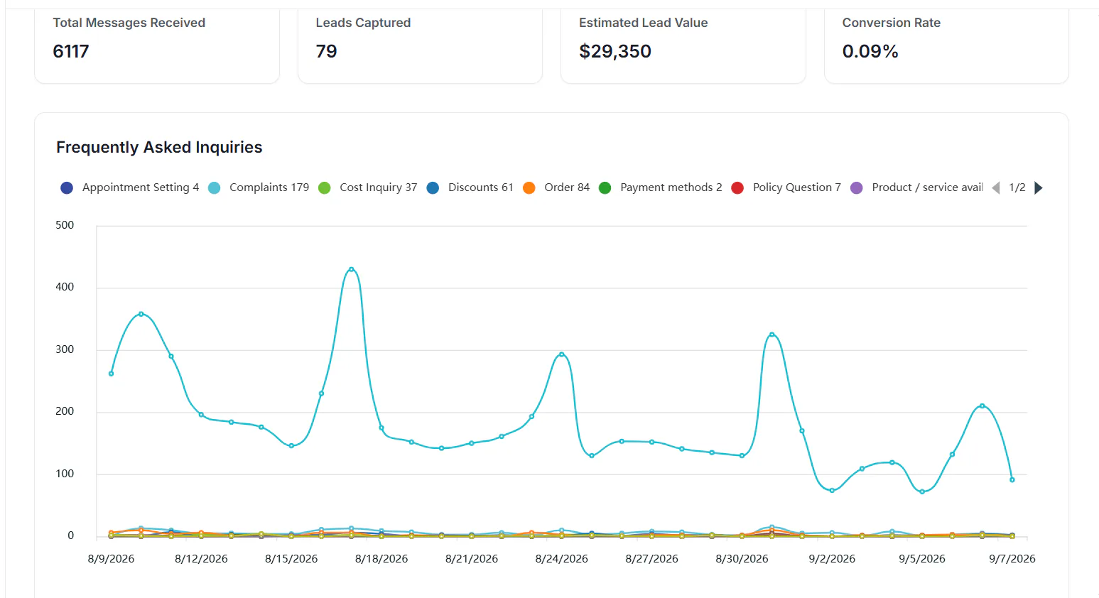
Task: Click the "Total Messages Received" label
Action: coord(129,23)
